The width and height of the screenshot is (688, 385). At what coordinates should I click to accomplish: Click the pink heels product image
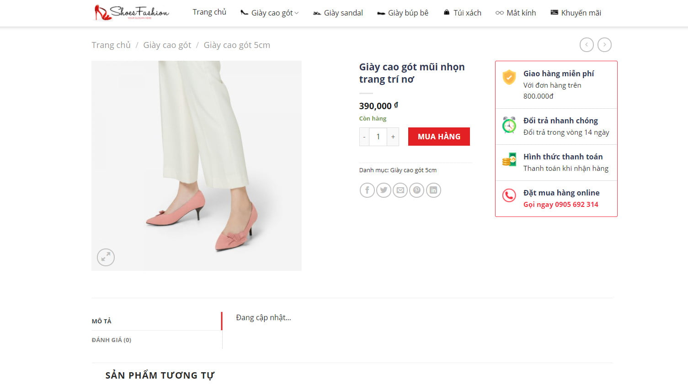point(197,165)
